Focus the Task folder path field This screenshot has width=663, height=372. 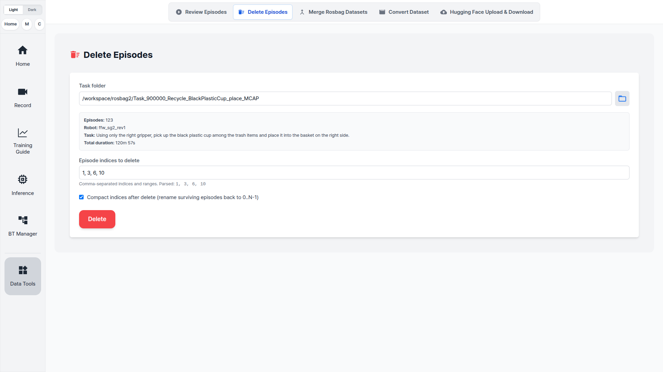345,99
